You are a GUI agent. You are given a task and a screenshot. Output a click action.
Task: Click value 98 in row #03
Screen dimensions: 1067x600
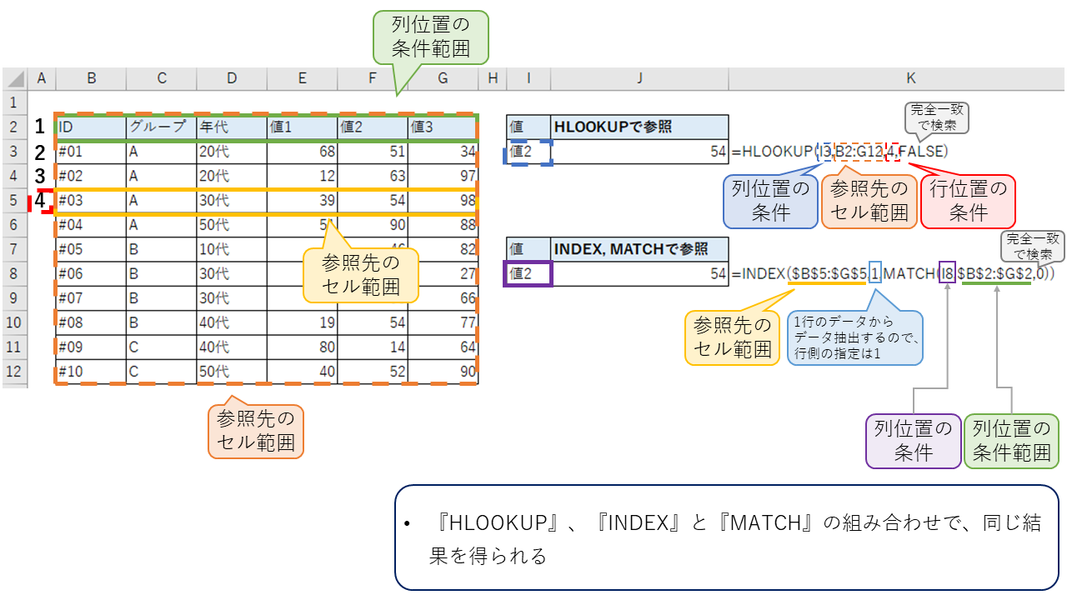443,200
